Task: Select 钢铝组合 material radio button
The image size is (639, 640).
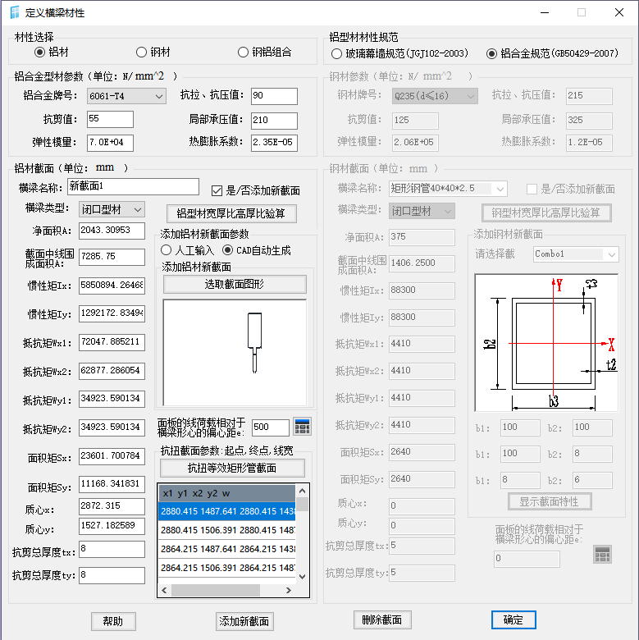Action: click(243, 53)
